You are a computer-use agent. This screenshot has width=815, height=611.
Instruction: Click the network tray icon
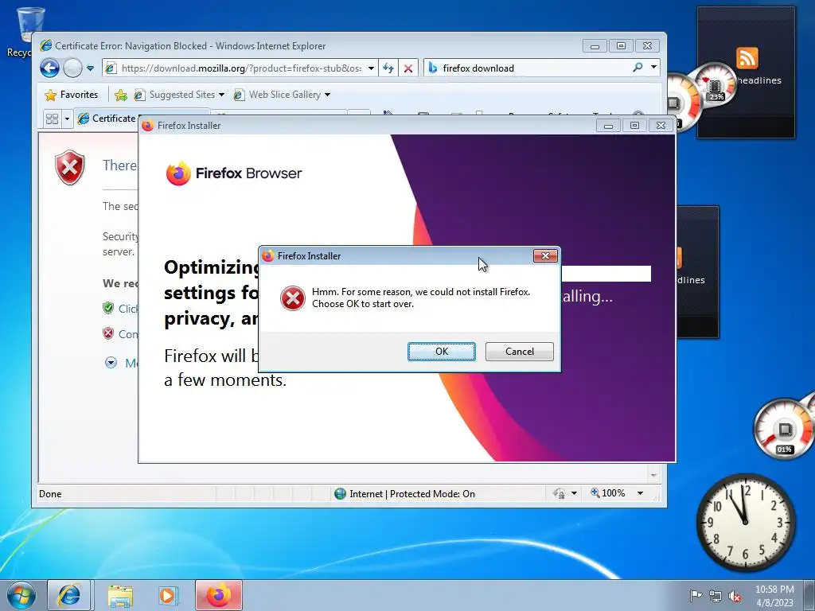tap(716, 596)
